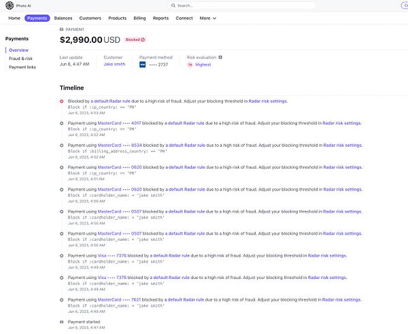Click the billing_address_country block rule text
The width and height of the screenshot is (408, 334).
coord(118,151)
